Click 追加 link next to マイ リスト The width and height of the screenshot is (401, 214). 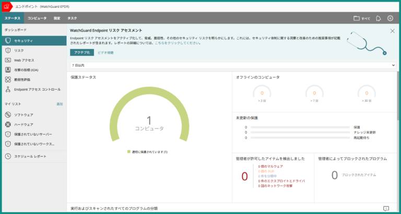(59, 104)
